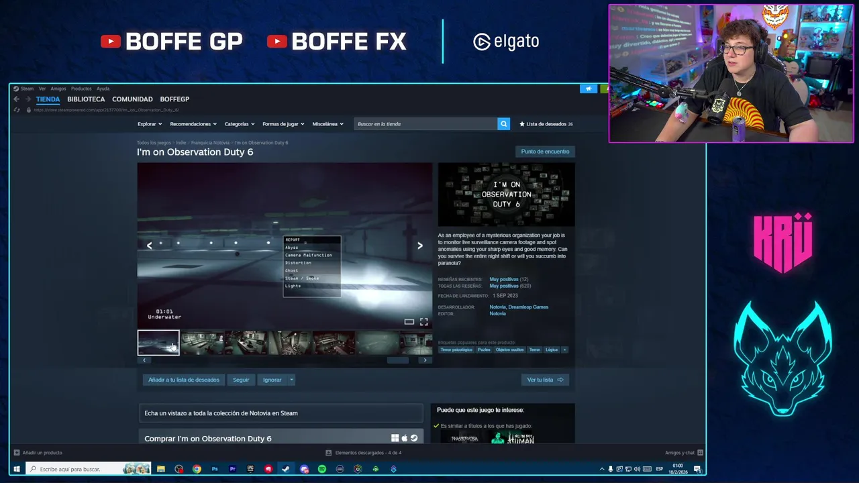Click the Steam back navigation arrow
The image size is (859, 483).
pyautogui.click(x=17, y=99)
